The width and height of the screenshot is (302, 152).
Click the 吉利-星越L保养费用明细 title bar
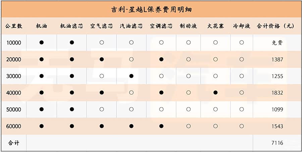[x=151, y=9]
